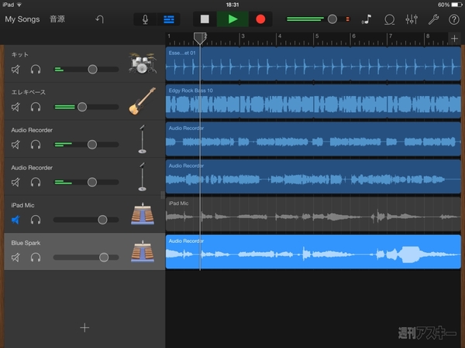
Task: Open the 音源 instrument browser
Action: coord(58,19)
